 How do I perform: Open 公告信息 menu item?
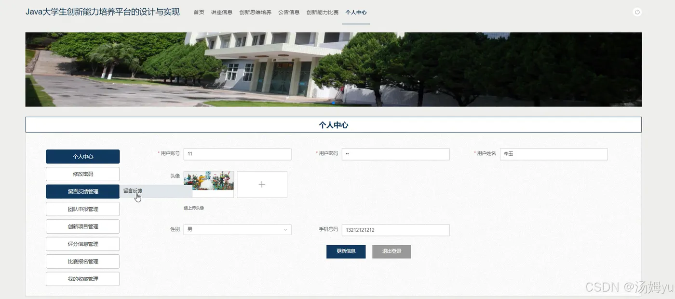tap(289, 12)
